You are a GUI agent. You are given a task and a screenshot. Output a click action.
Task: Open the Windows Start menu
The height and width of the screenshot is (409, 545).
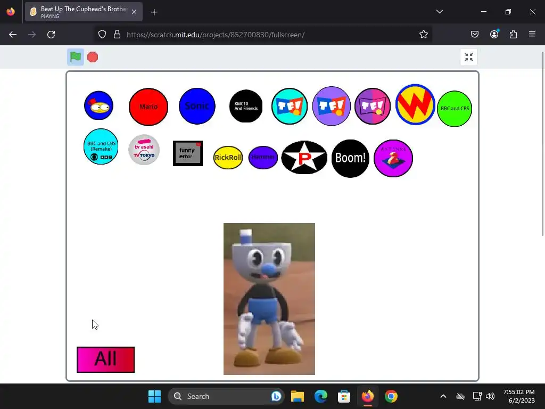tap(155, 396)
